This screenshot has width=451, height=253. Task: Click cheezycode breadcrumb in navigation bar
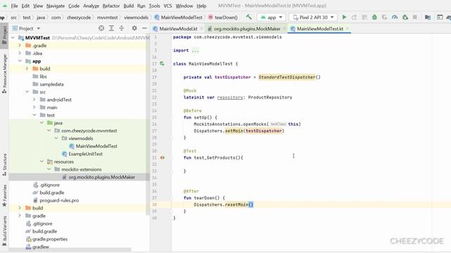[x=79, y=18]
